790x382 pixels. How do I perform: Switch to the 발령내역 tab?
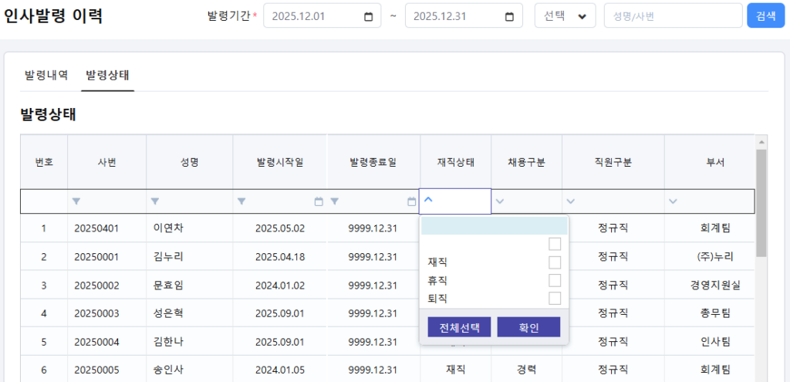click(46, 76)
